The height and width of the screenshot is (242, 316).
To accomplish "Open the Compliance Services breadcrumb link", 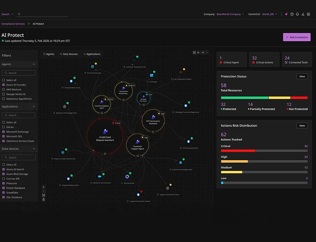I will coord(13,24).
